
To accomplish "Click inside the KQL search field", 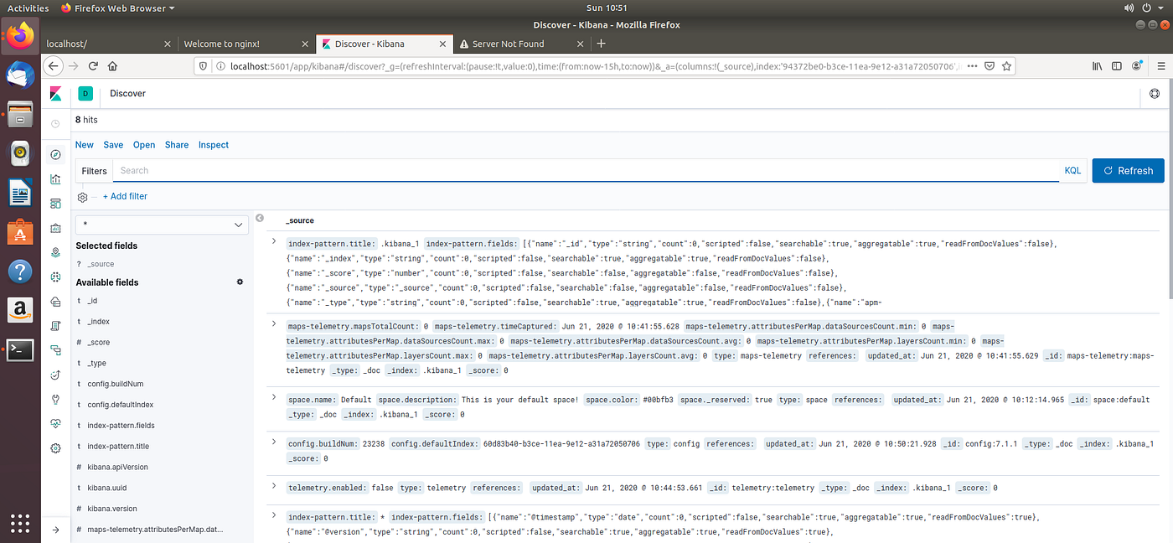I will (503, 170).
